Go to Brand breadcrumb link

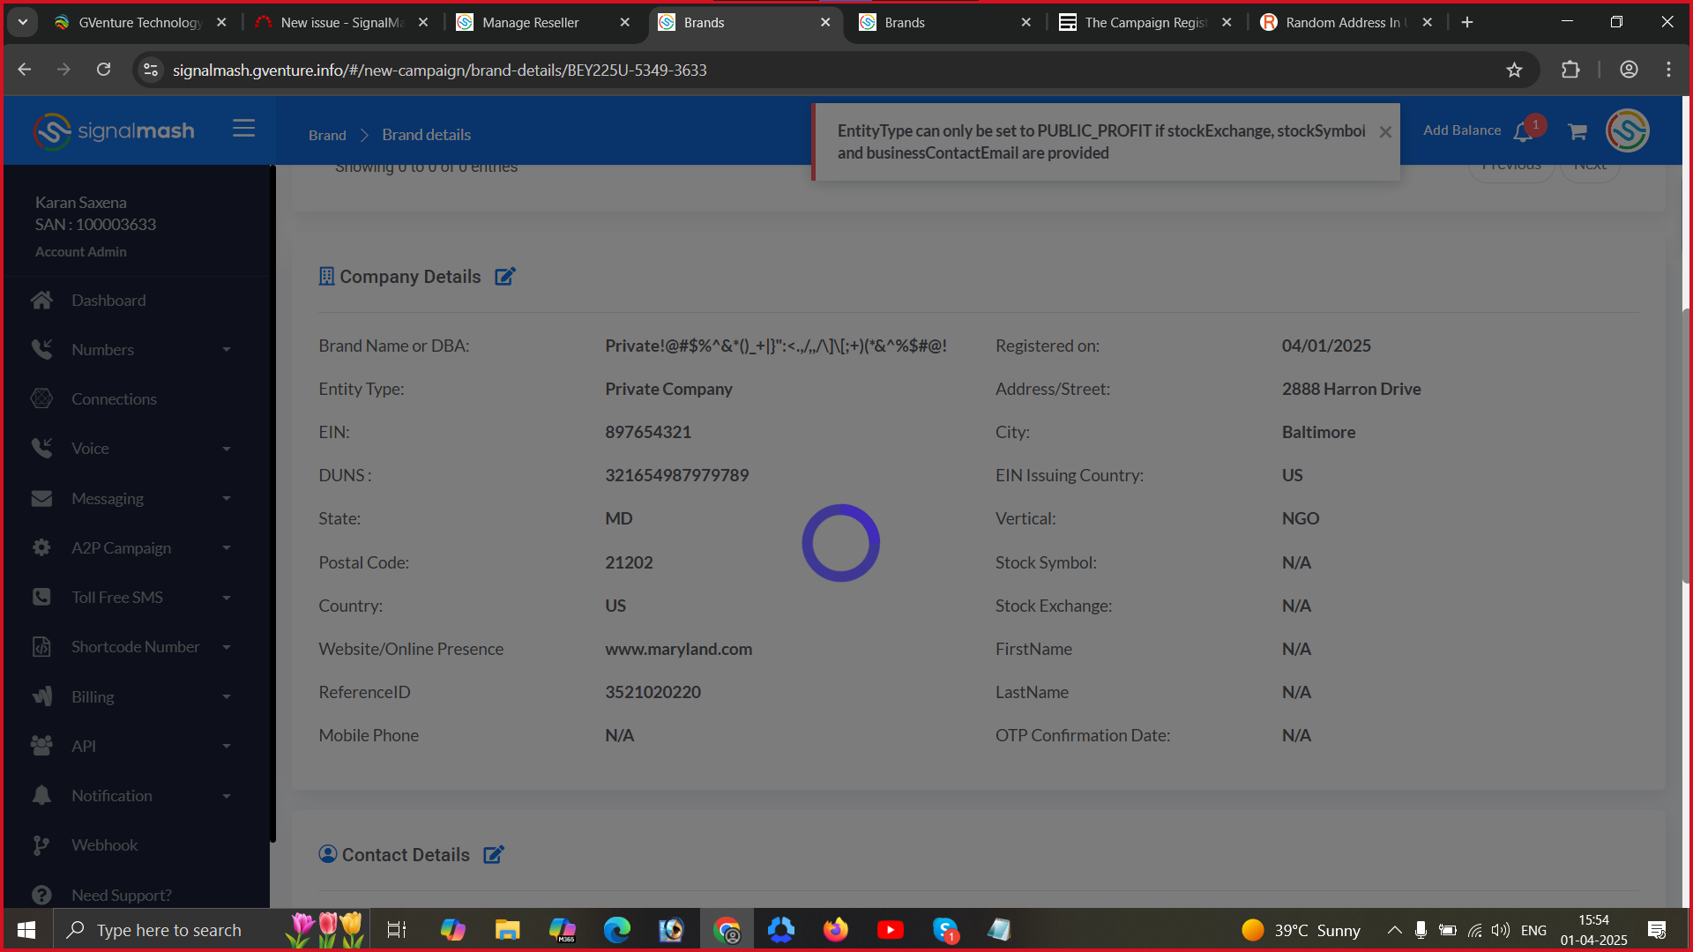click(327, 135)
